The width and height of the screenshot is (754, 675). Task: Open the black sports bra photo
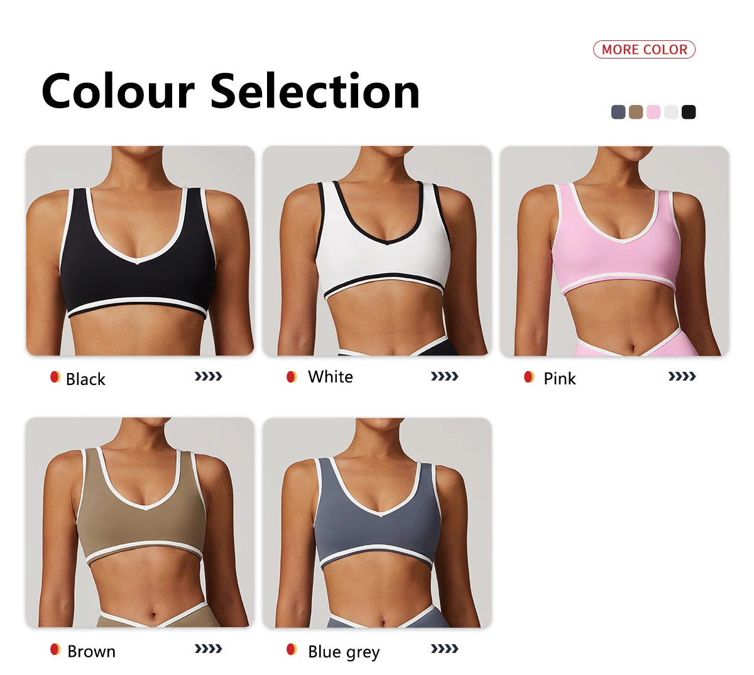(140, 251)
